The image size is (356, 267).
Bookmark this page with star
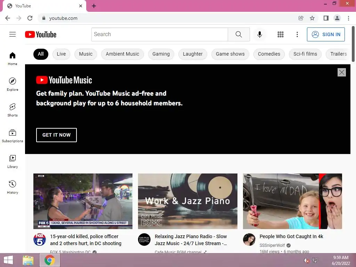(x=312, y=18)
